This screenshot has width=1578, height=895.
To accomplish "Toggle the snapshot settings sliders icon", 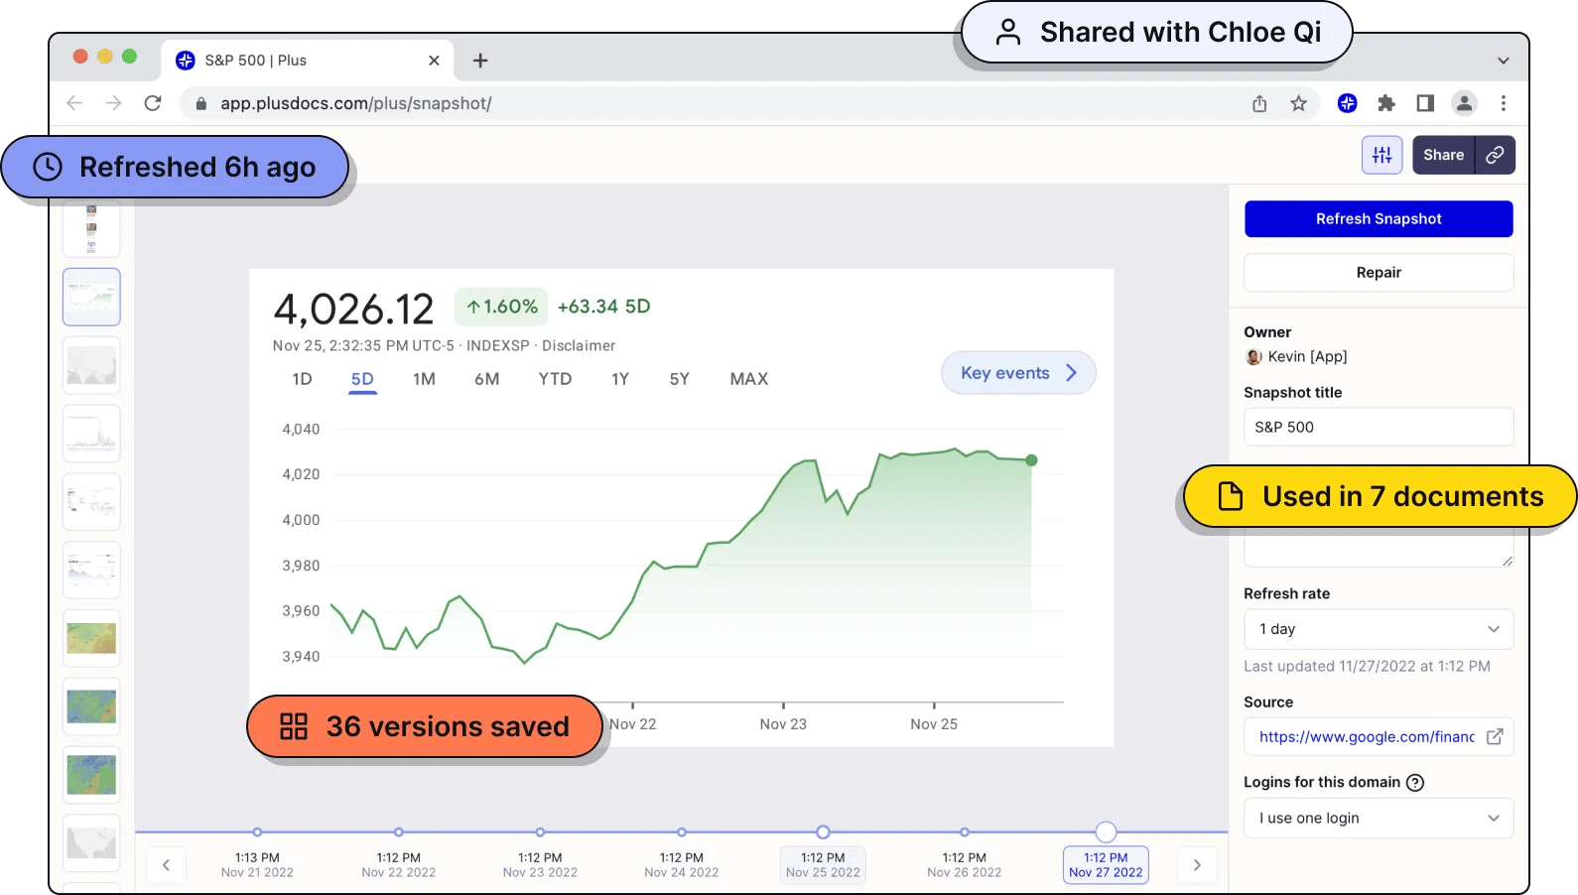I will (1381, 155).
